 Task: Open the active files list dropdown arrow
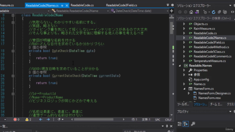point(168,5)
